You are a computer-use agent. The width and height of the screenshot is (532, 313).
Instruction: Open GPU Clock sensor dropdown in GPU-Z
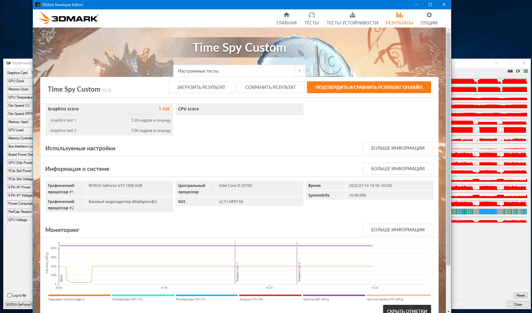click(20, 81)
